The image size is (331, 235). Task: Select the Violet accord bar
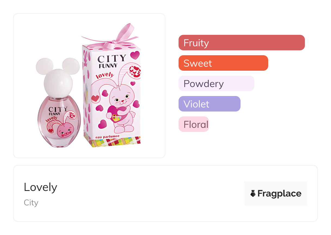tap(209, 104)
